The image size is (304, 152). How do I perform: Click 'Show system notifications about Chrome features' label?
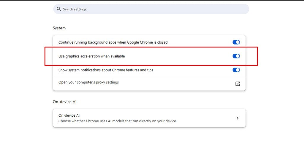coord(106,70)
